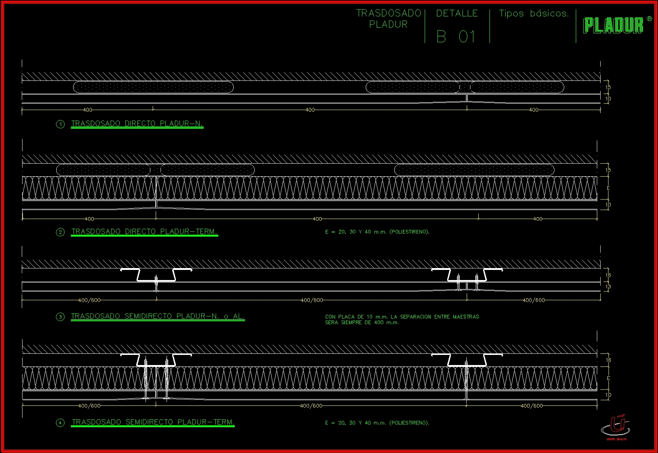Image resolution: width=658 pixels, height=453 pixels.
Task: Select the circled number 2 marker
Action: click(60, 232)
